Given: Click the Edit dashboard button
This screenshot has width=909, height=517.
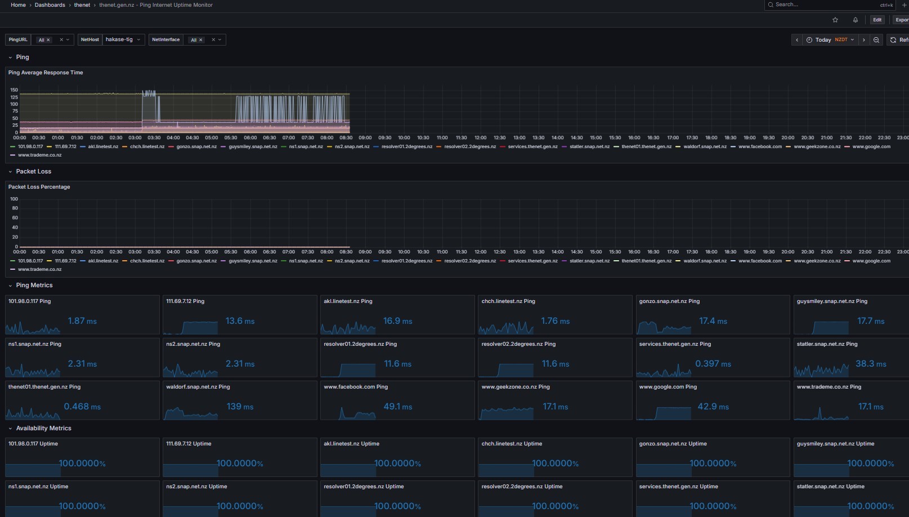Looking at the screenshot, I should [x=877, y=20].
